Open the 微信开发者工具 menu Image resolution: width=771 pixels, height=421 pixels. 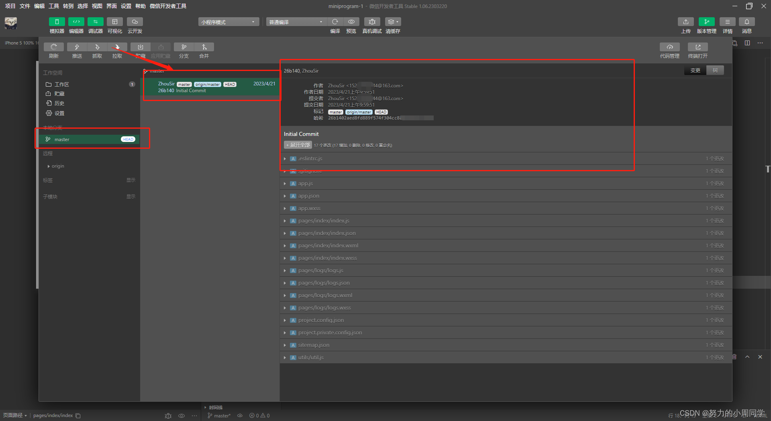tap(168, 6)
